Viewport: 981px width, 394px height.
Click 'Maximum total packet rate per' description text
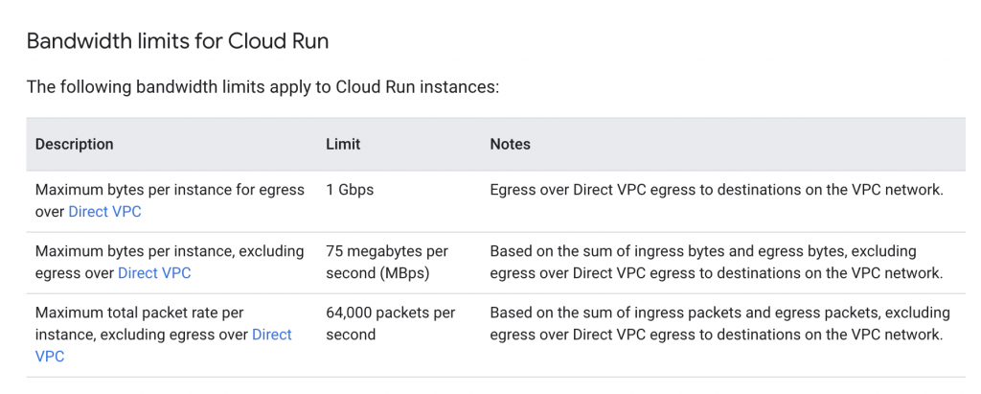(x=139, y=313)
